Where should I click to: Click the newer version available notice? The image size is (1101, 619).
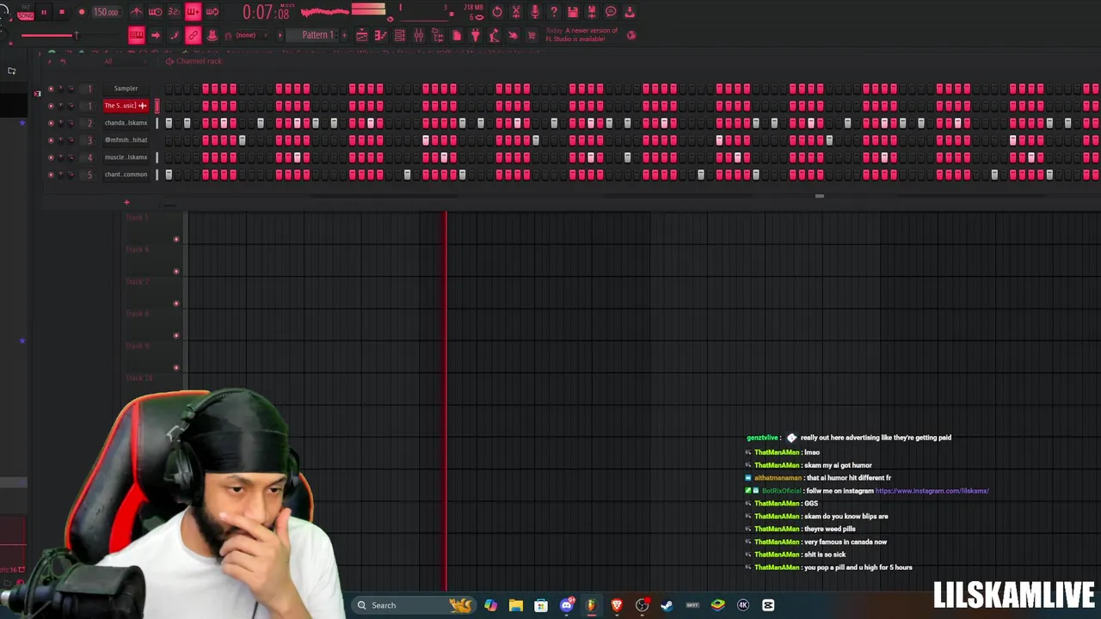click(x=581, y=35)
